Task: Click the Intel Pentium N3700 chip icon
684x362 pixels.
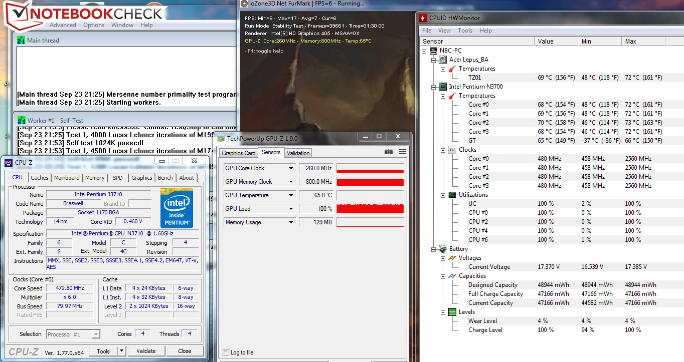Action: [443, 87]
